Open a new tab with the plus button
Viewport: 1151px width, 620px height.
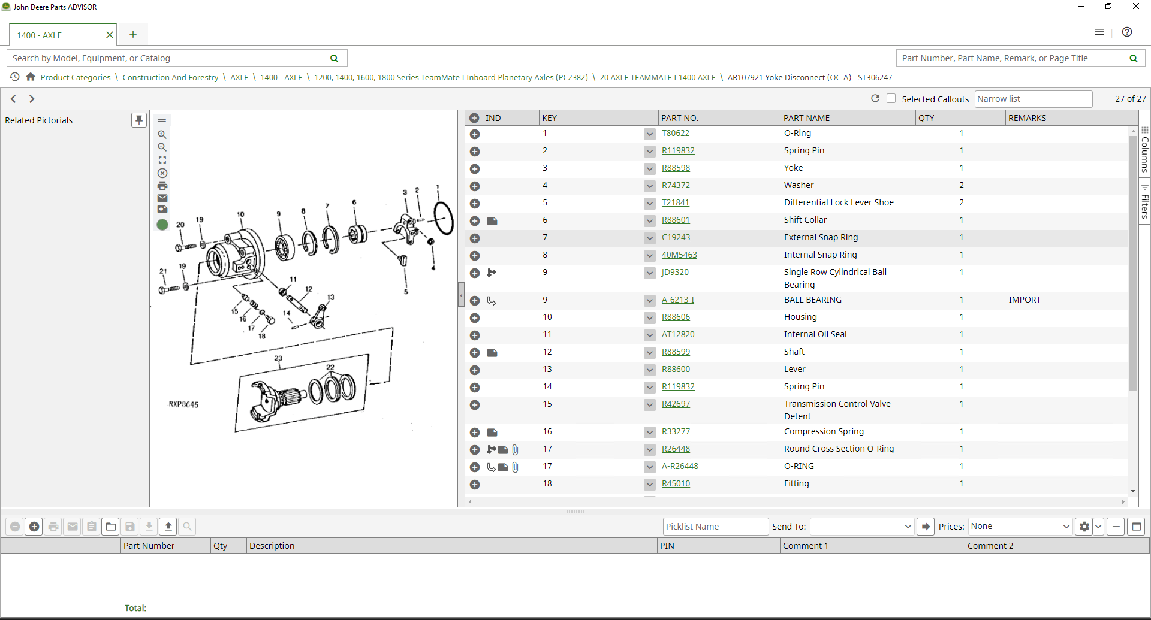(133, 34)
